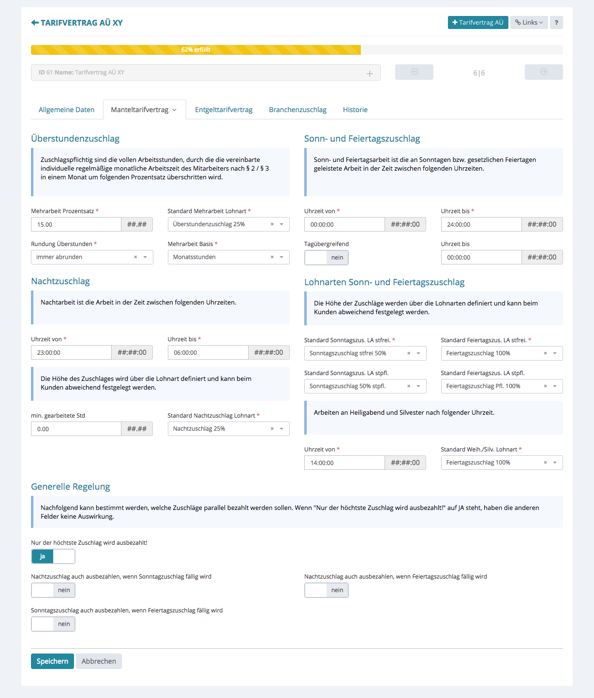The image size is (594, 698).
Task: Click the plus icon in the ID name bar
Action: (370, 73)
